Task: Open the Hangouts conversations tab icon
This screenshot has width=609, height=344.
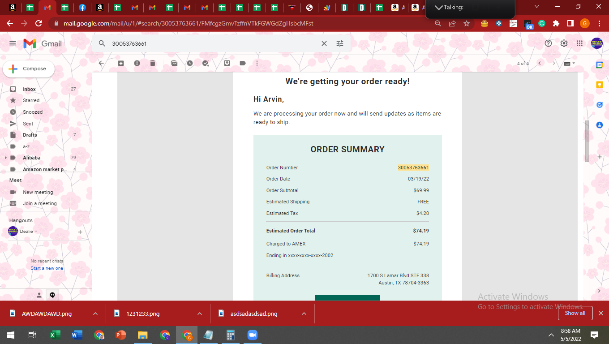Action: 52,295
